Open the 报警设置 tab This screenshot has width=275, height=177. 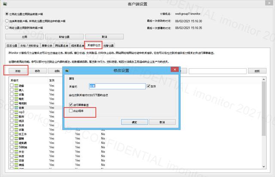pyautogui.click(x=109, y=46)
